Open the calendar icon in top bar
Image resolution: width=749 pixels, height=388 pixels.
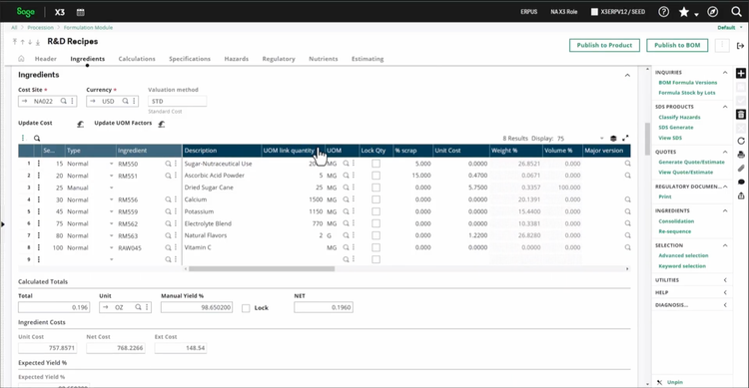click(x=80, y=12)
